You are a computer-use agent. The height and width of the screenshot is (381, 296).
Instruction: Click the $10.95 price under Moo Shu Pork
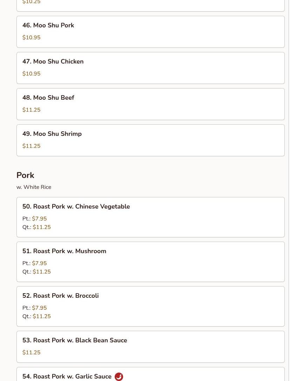point(31,38)
